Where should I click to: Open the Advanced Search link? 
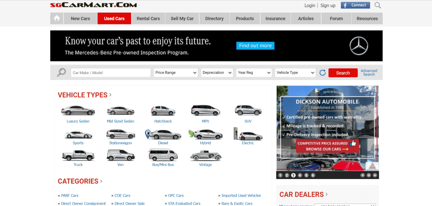[369, 73]
